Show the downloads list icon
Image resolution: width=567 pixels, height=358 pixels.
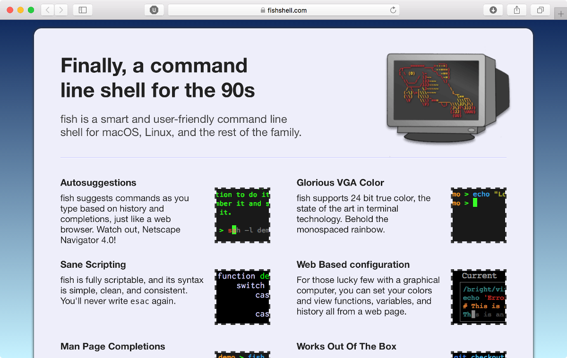[x=493, y=10]
